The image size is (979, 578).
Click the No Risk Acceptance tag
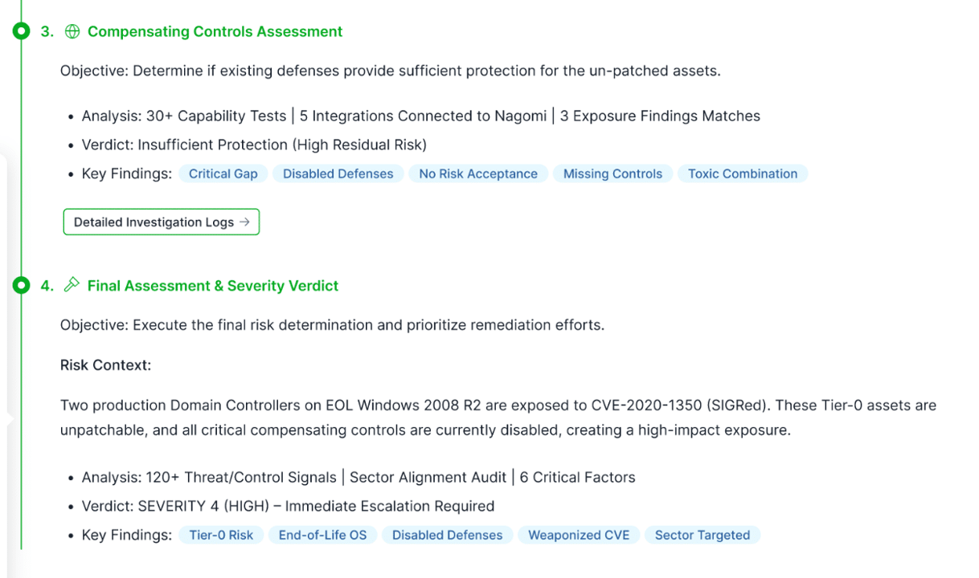[478, 173]
